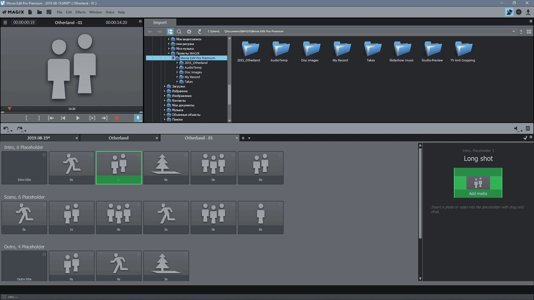Click the upload arrow icon at top right
The width and height of the screenshot is (534, 300).
(x=528, y=12)
